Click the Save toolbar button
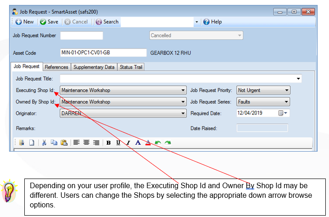The height and width of the screenshot is (217, 329). 49,22
